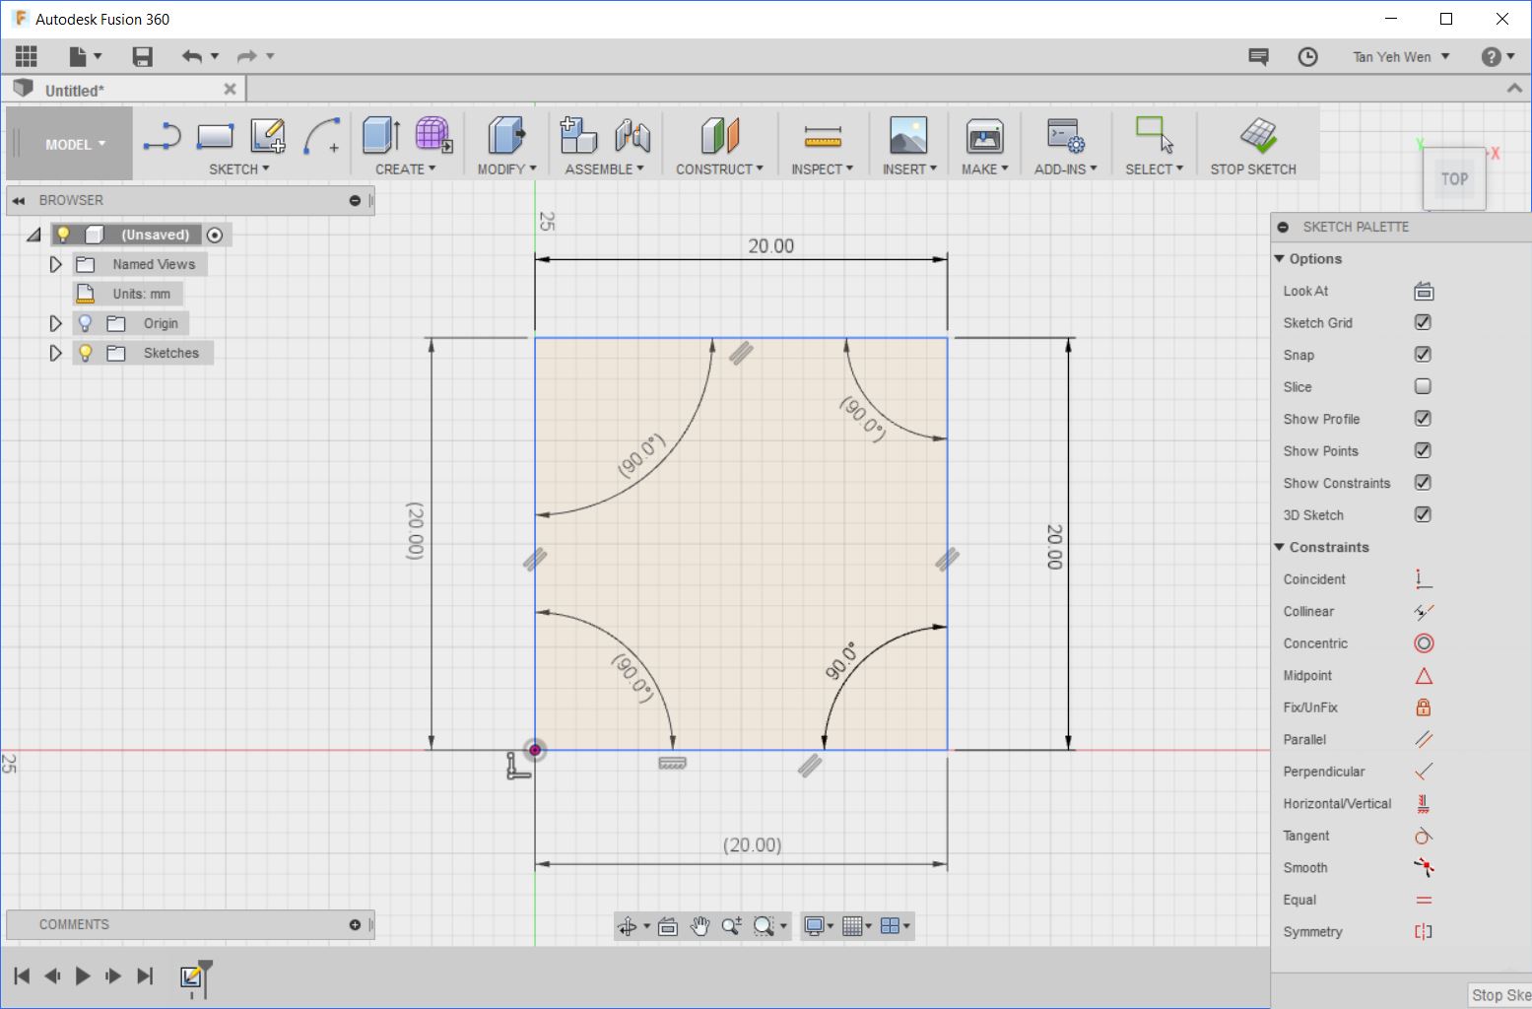1532x1009 pixels.
Task: Click the Create Sketch icon
Action: (x=268, y=136)
